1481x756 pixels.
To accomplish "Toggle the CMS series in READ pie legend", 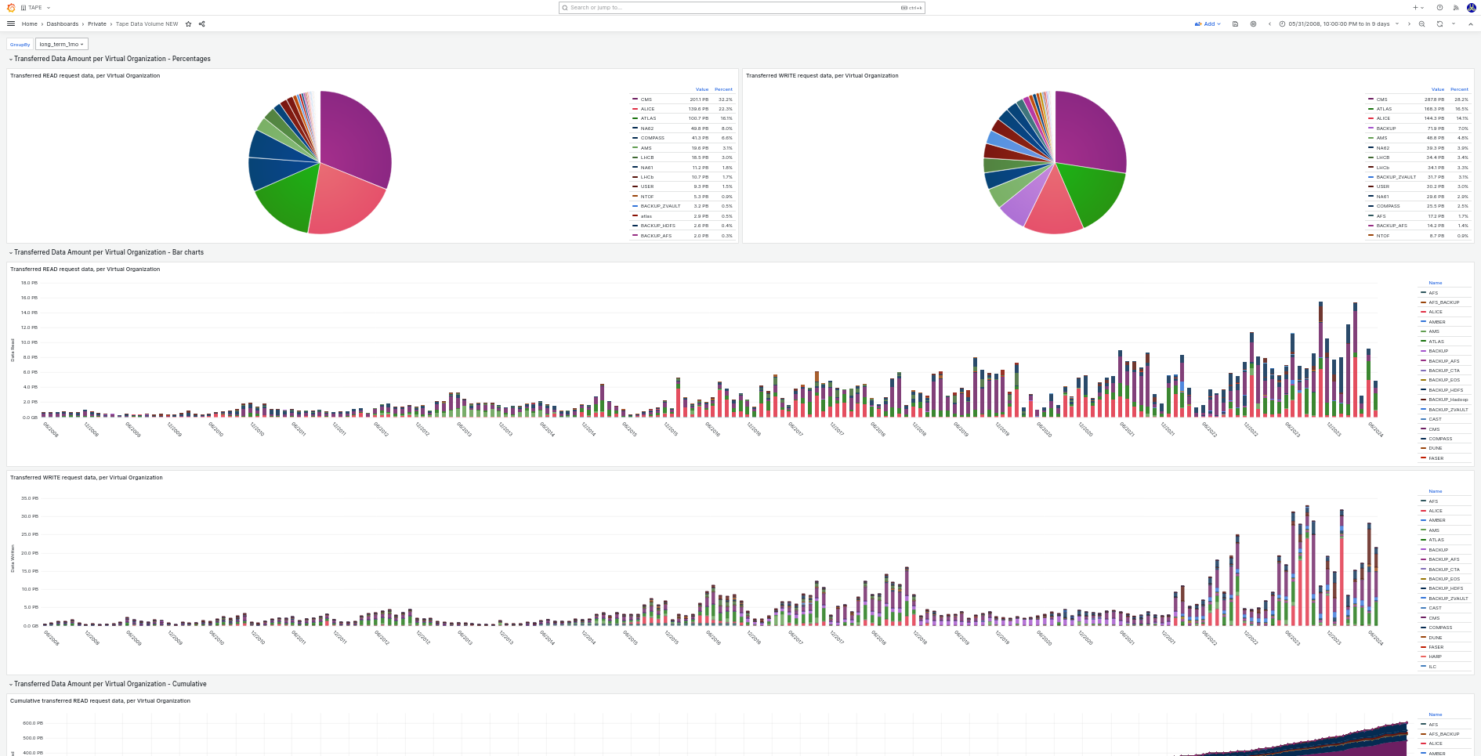I will click(645, 99).
